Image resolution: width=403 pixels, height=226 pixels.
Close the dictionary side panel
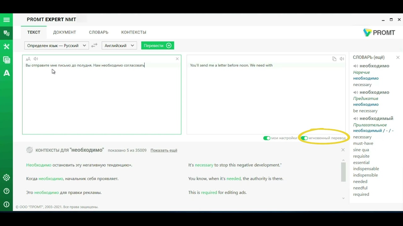tap(398, 57)
